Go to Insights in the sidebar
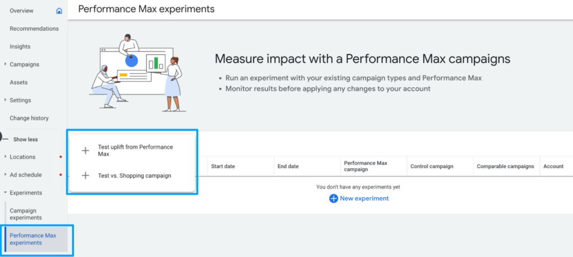Viewport: 573px width, 257px height. click(20, 46)
